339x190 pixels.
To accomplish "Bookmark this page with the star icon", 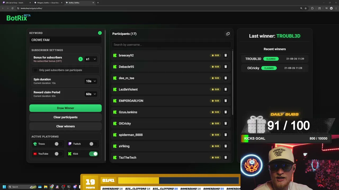I will 306,8.
